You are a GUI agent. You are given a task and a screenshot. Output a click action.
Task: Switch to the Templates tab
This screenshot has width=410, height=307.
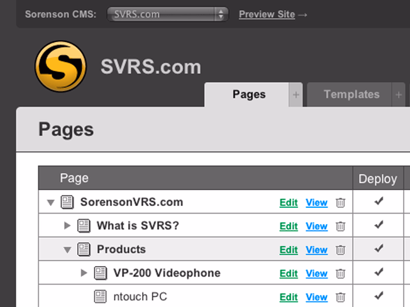point(350,95)
